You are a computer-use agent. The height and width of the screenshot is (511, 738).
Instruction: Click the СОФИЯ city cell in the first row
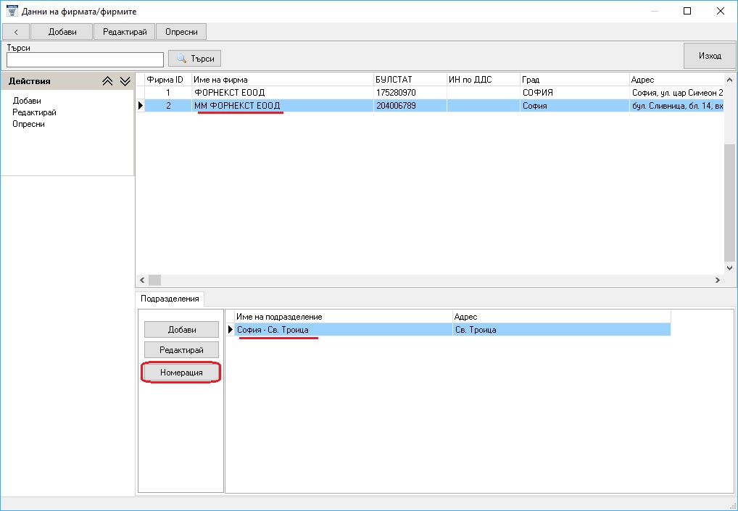tap(575, 93)
